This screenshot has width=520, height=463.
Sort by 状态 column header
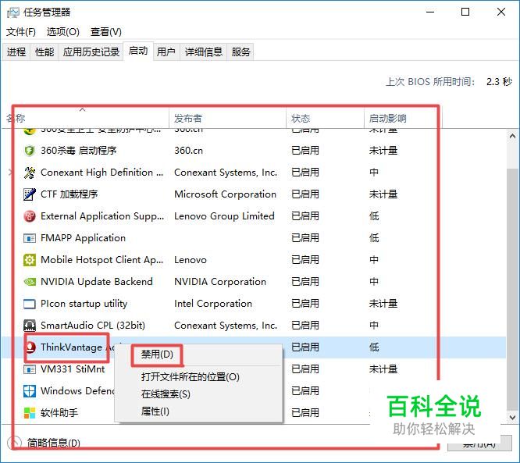(325, 119)
